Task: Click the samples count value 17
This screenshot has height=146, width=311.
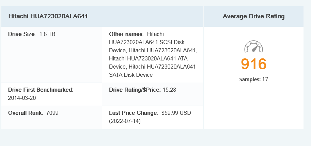Action: [x=265, y=79]
